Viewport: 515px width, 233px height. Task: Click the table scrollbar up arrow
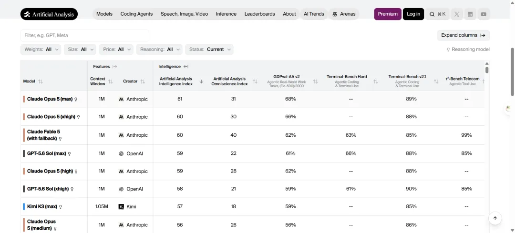pyautogui.click(x=487, y=63)
